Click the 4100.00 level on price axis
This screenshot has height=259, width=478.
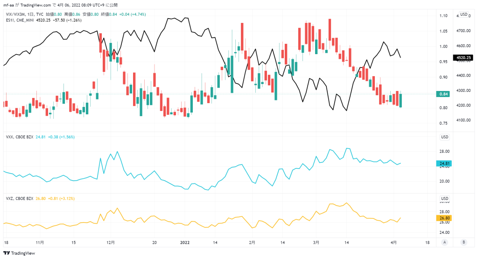tap(464, 120)
